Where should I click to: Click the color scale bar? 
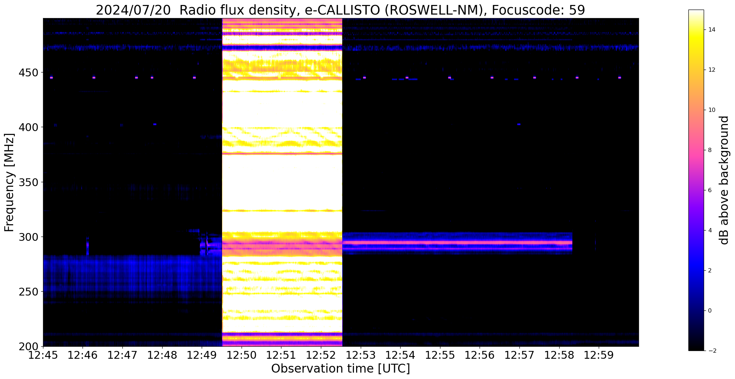coord(696,180)
